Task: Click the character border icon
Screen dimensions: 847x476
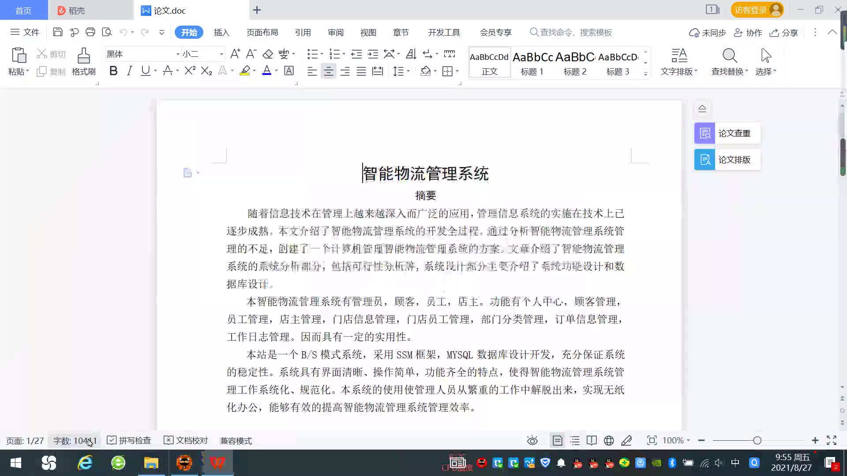Action: pyautogui.click(x=289, y=71)
